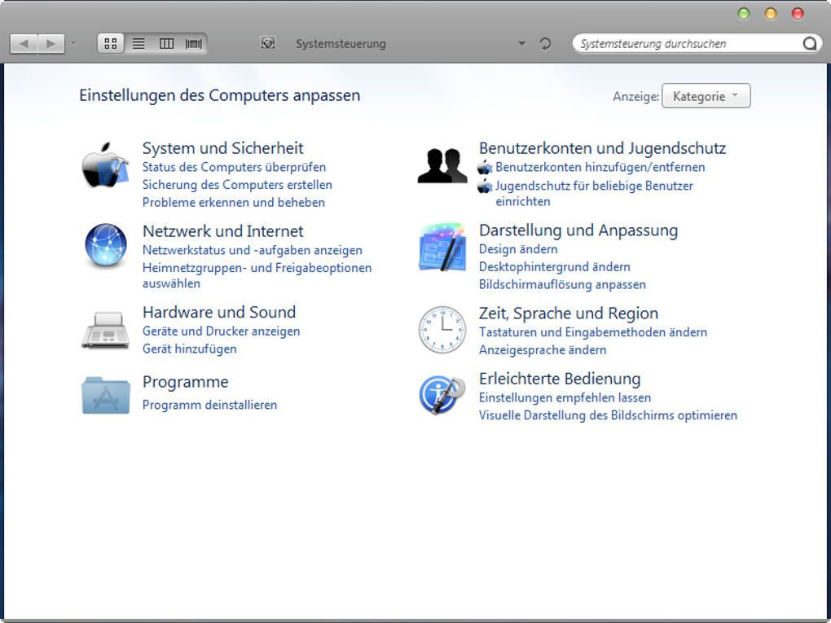This screenshot has width=831, height=623.
Task: Click Geräte und Drucker anzeigen
Action: click(221, 331)
